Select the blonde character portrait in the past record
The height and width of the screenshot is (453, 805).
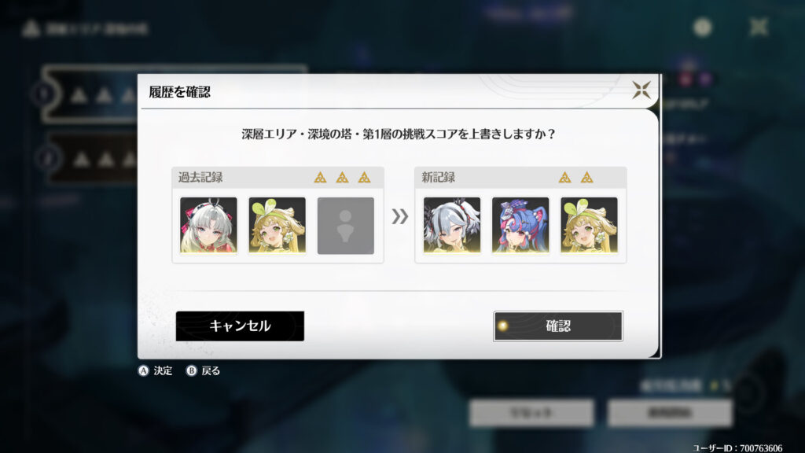click(x=278, y=226)
